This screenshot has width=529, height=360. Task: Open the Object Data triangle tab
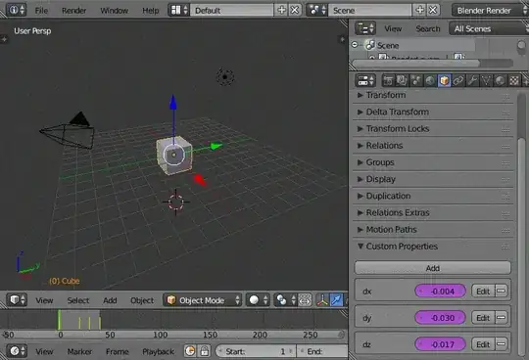(486, 80)
